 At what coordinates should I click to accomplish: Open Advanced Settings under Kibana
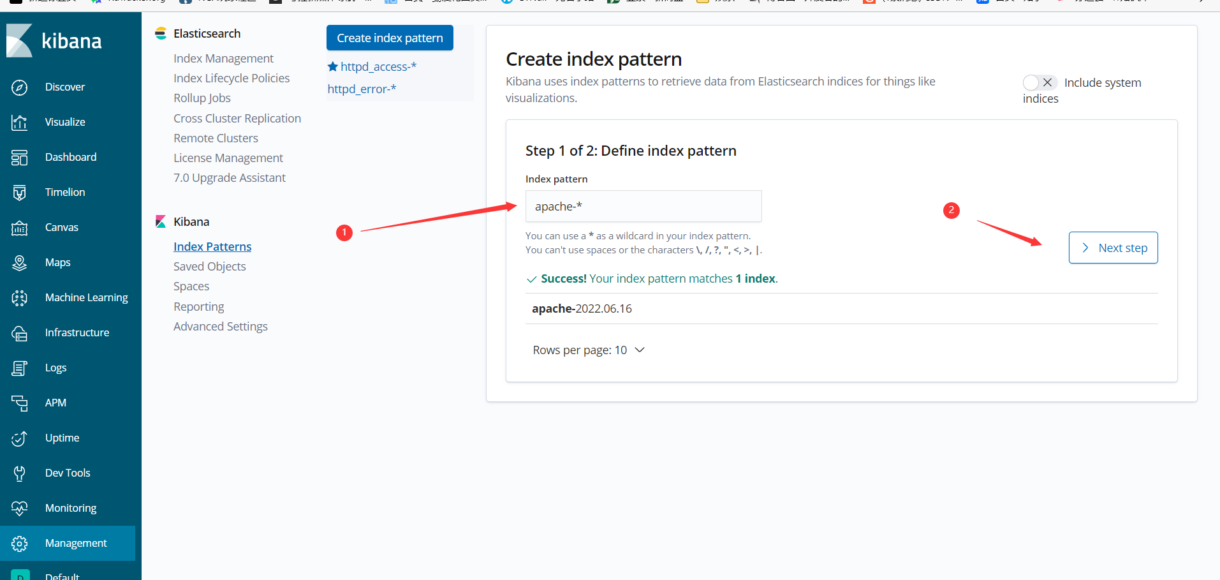pos(221,326)
